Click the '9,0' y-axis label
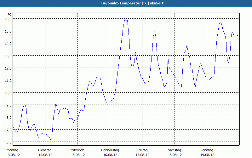The height and width of the screenshot is (158, 252). 9,105
